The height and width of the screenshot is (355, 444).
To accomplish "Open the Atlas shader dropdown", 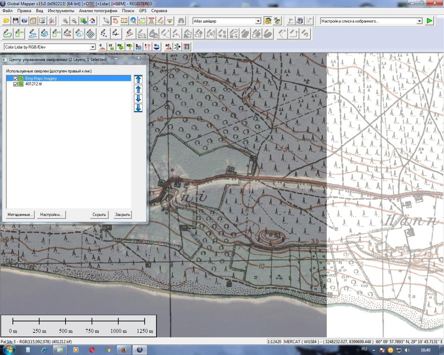I will (x=258, y=21).
